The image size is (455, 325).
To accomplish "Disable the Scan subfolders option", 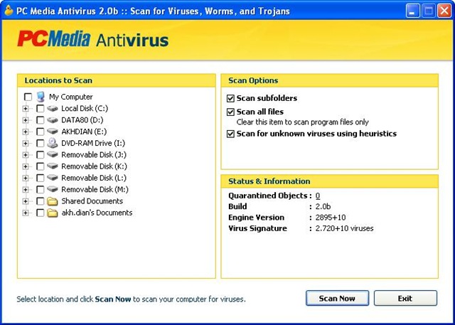I will 230,98.
